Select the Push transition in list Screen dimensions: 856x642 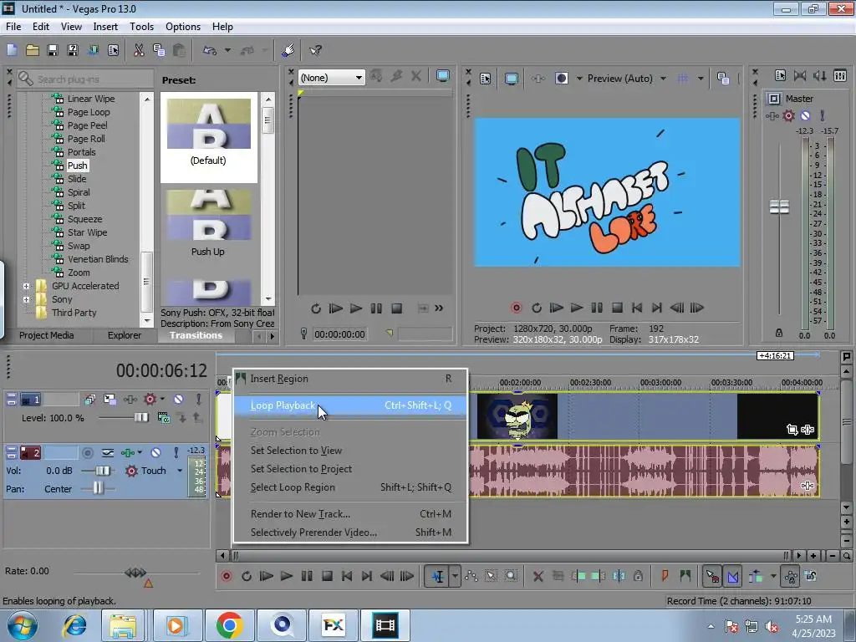coord(77,166)
